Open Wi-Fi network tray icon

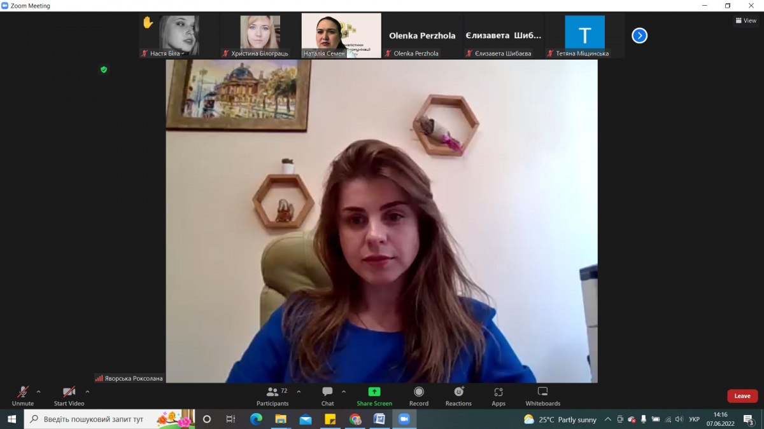pyautogui.click(x=668, y=419)
